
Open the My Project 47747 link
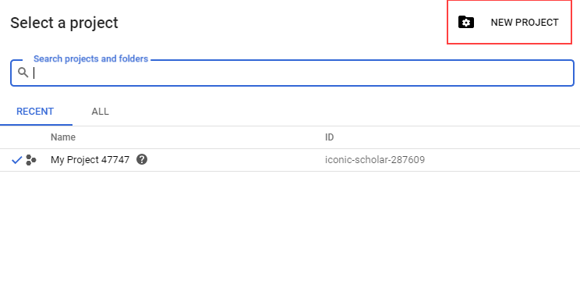point(90,160)
